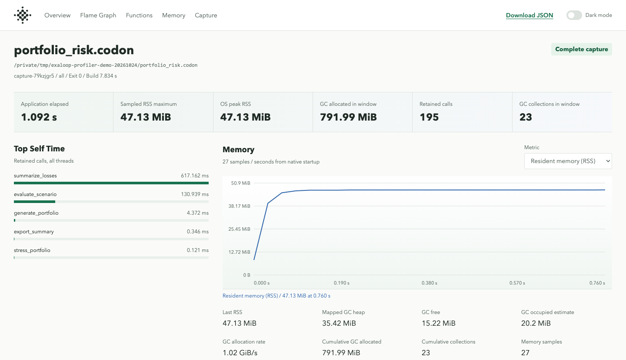Image resolution: width=626 pixels, height=360 pixels.
Task: Click the 617.162 ms self time value
Action: [195, 176]
